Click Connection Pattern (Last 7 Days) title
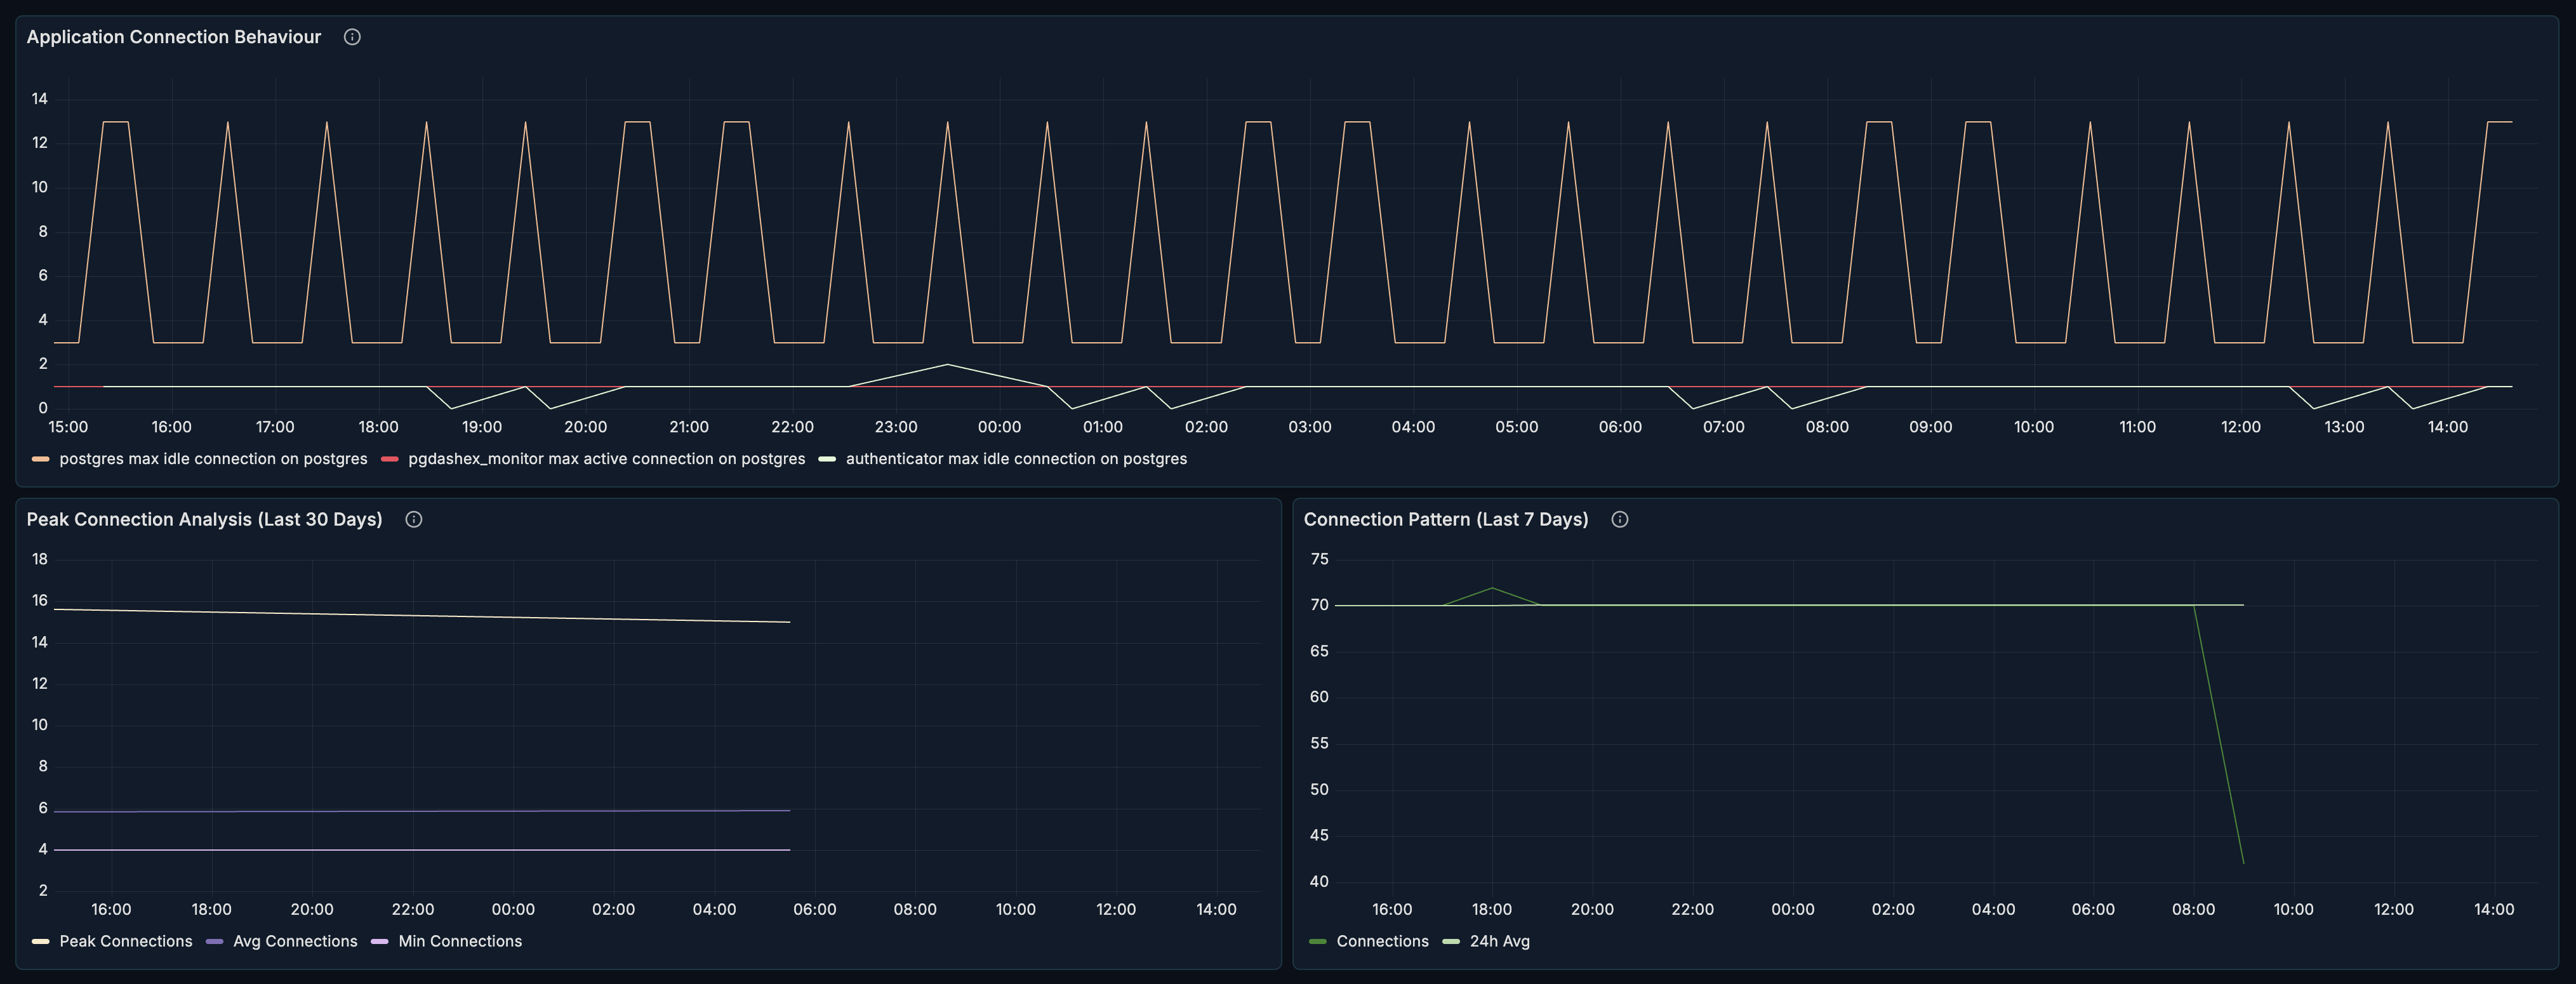This screenshot has height=984, width=2576. point(1445,519)
